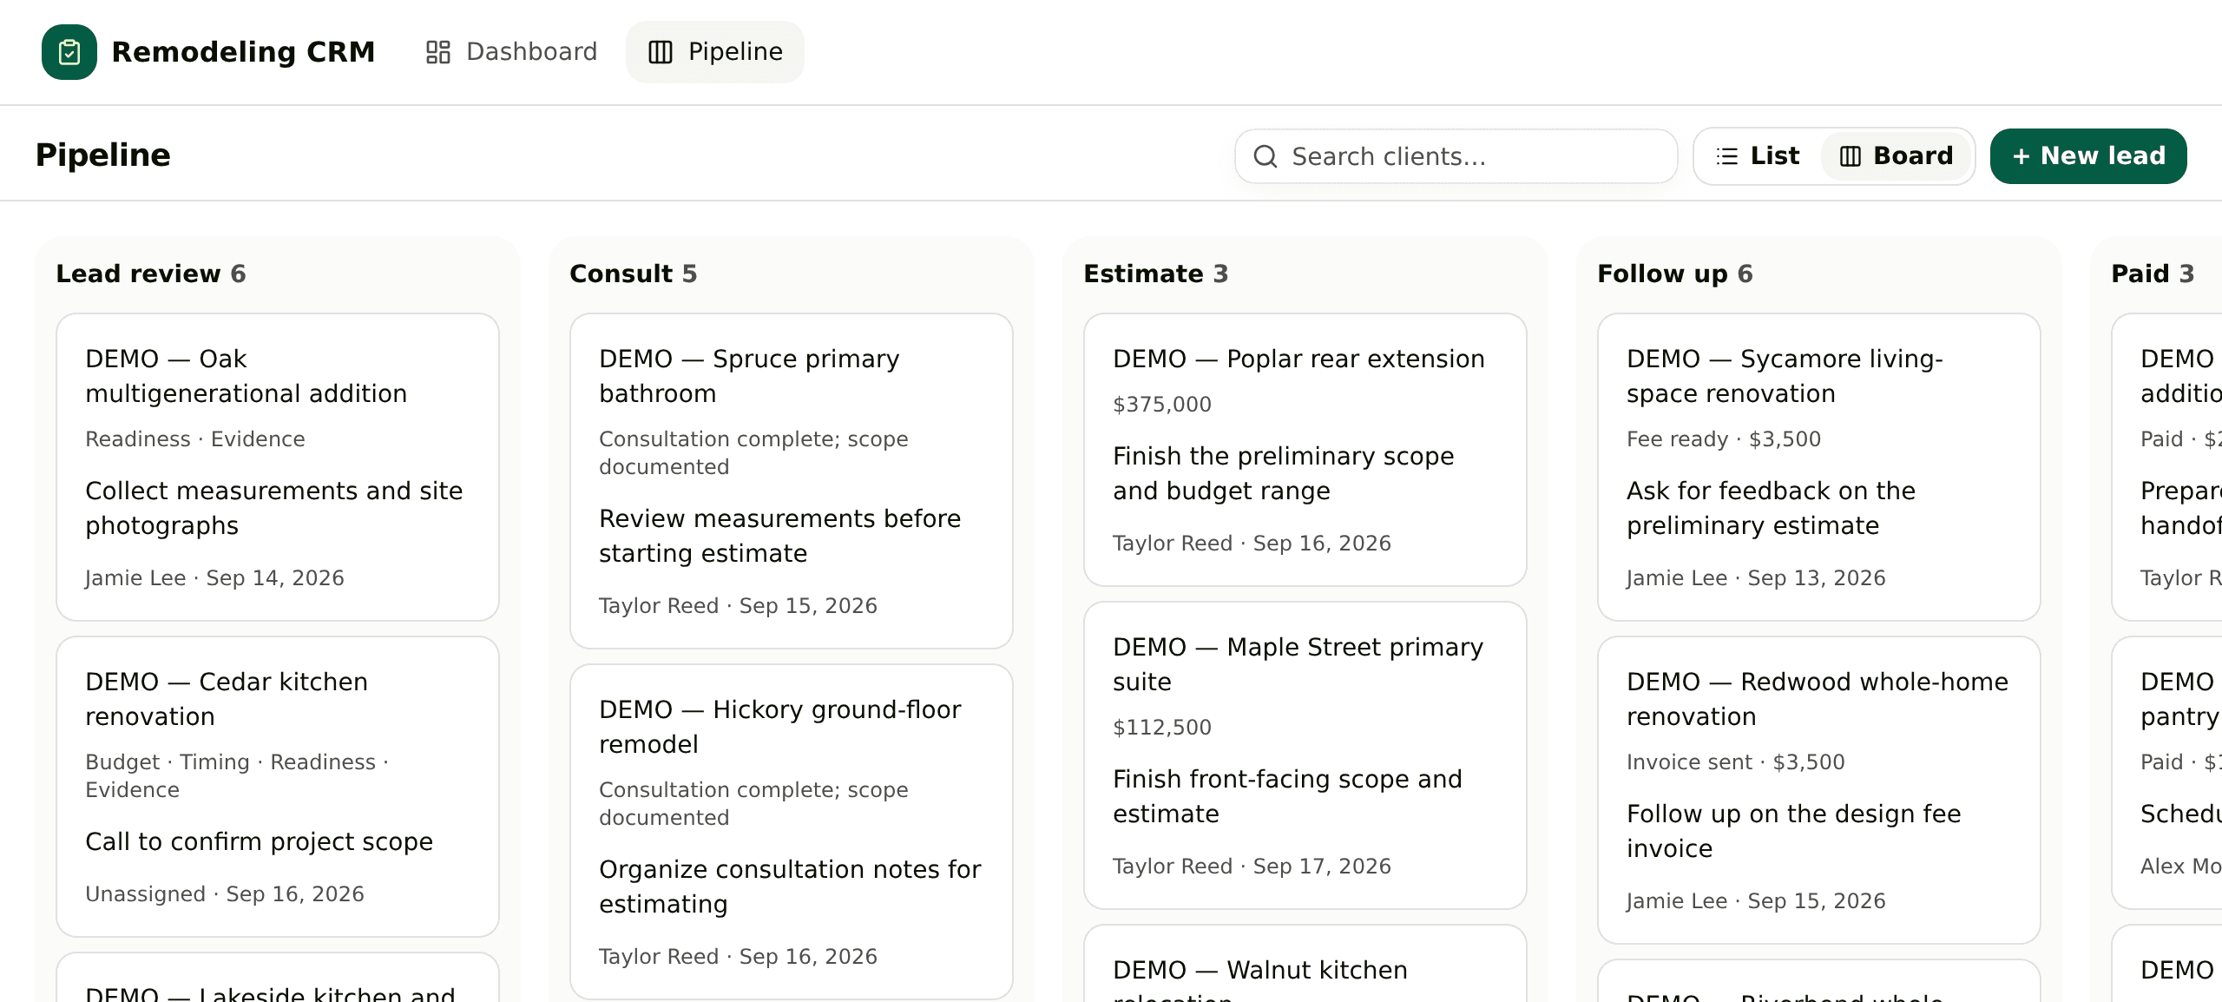Switch to Board view

point(1896,156)
